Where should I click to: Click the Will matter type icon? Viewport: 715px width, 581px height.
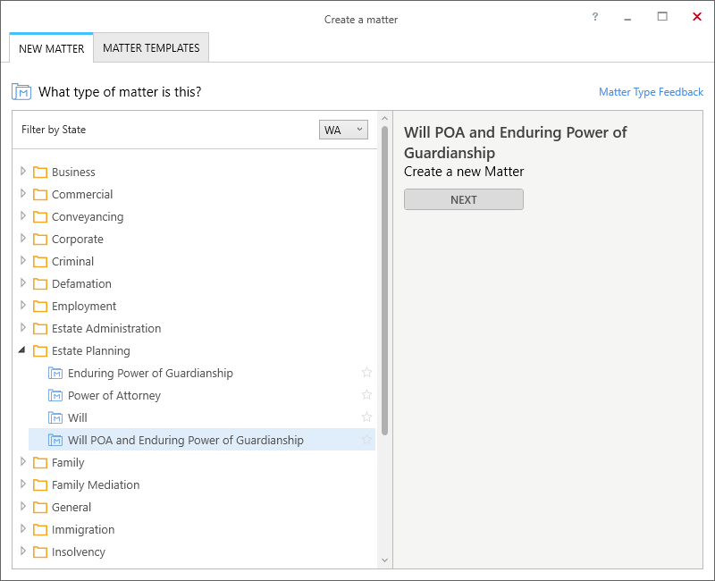55,417
